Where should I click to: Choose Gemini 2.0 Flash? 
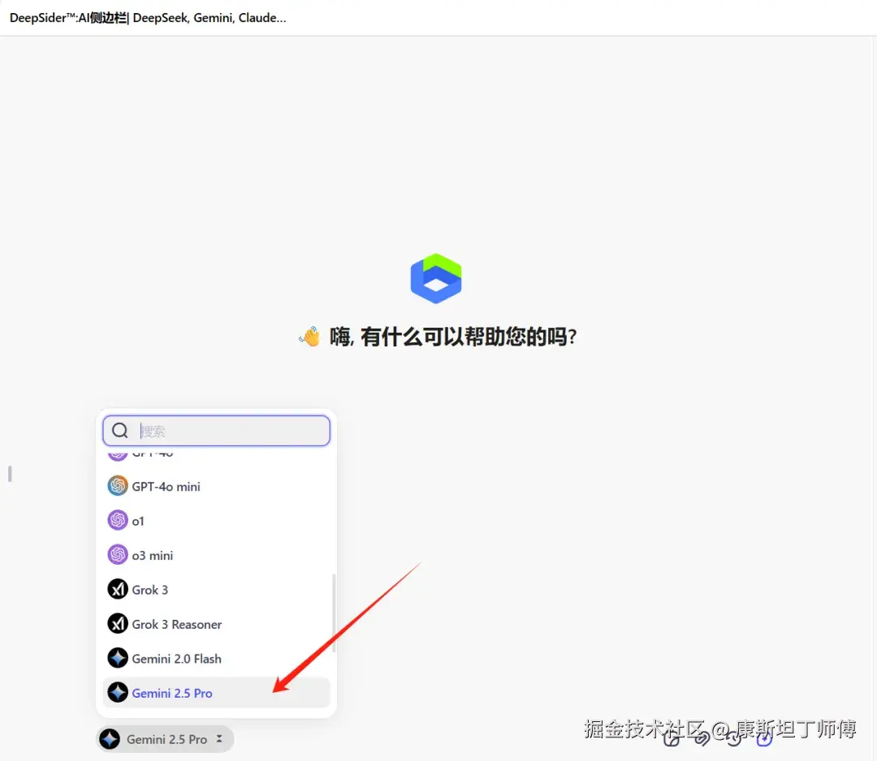tap(217, 659)
